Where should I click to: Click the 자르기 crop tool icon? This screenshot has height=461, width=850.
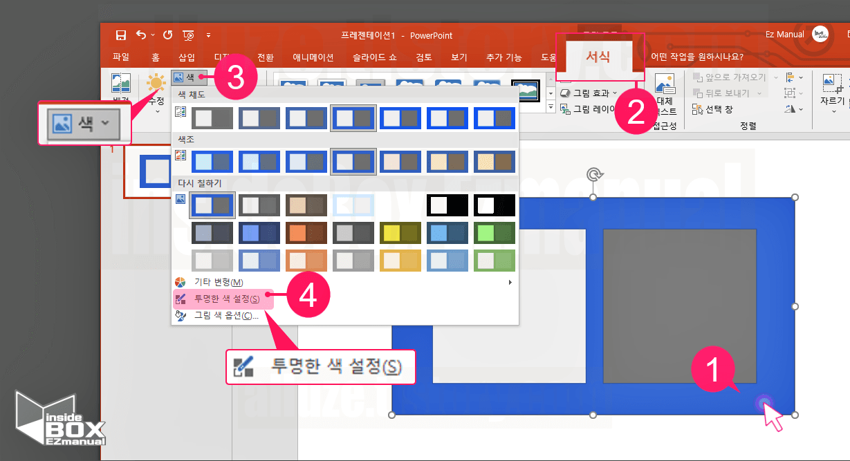tap(831, 84)
